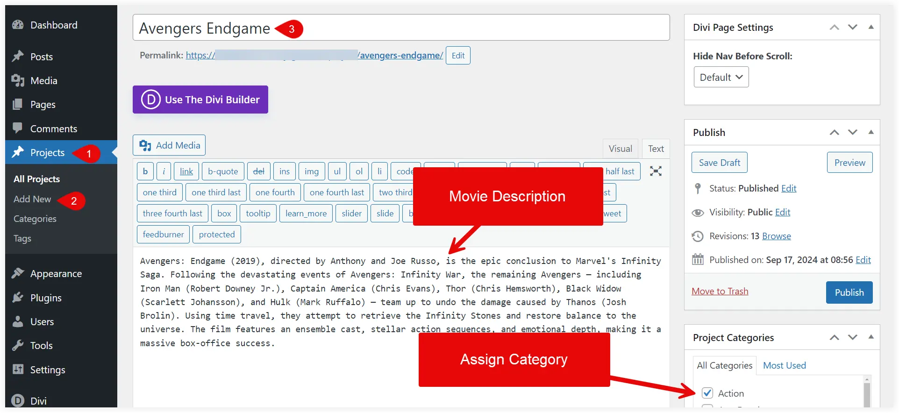Click the Plugins plug icon
Image resolution: width=899 pixels, height=413 pixels.
[x=18, y=298]
